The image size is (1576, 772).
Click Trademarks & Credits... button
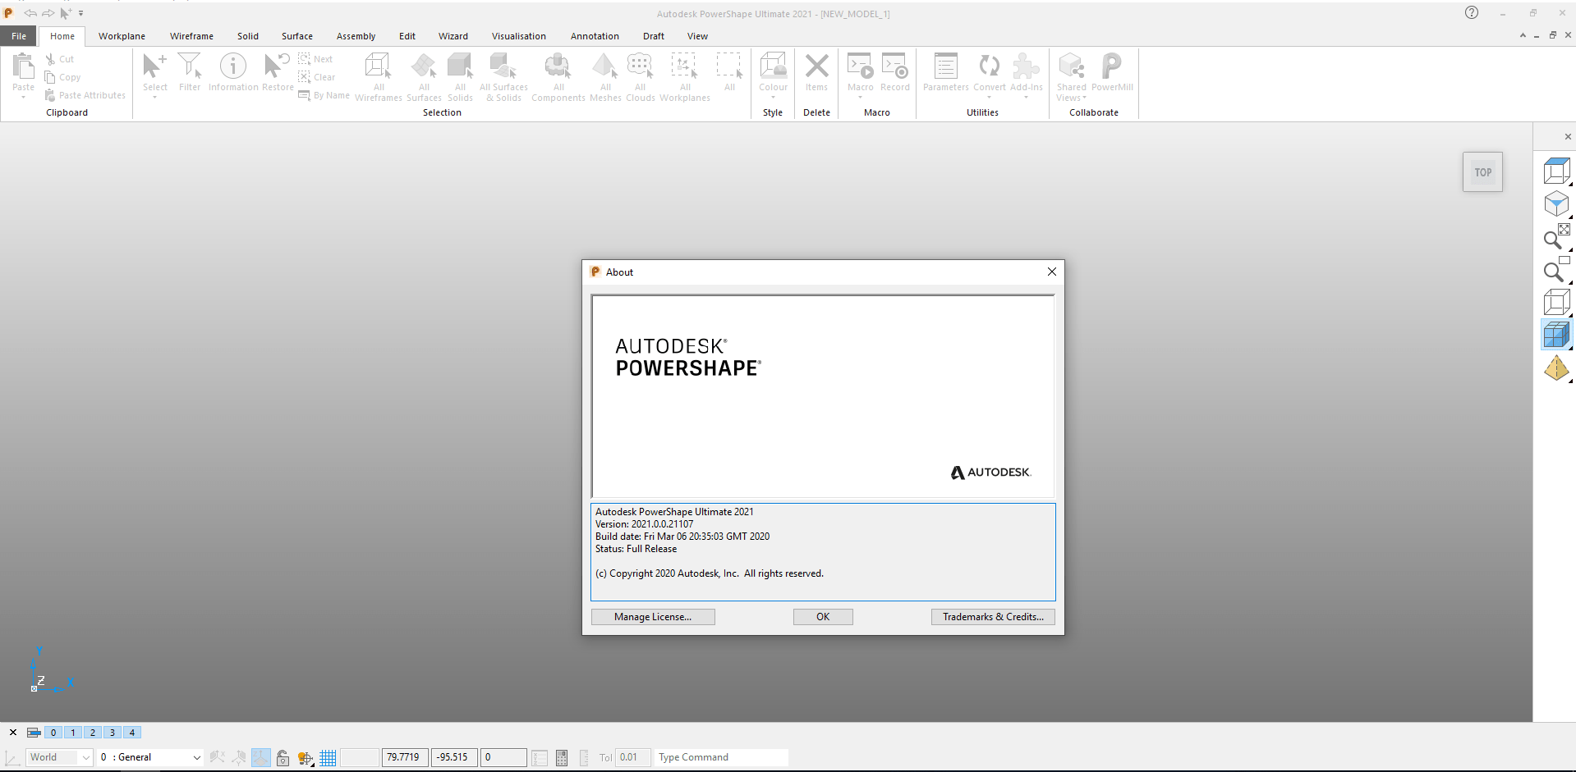click(993, 617)
